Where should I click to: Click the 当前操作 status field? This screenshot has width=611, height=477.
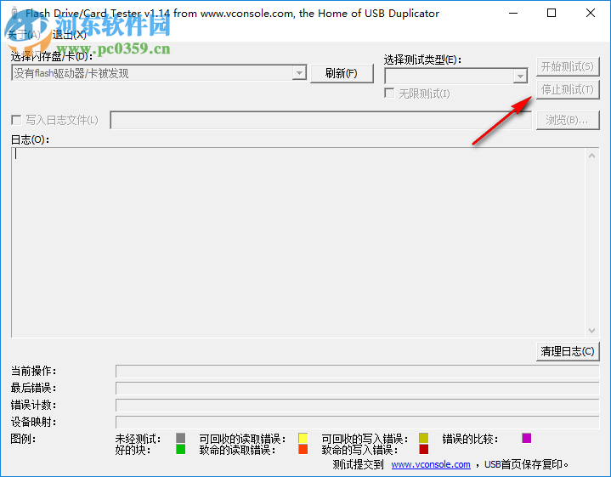[x=357, y=372]
